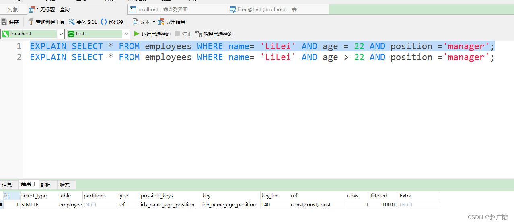This screenshot has height=224, width=514.
Task: Click Explain Selected (解释已选择的)
Action: click(214, 34)
